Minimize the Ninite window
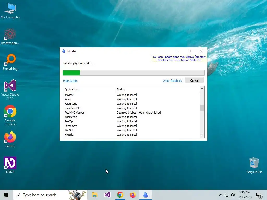This screenshot has height=200, width=267. click(x=178, y=51)
